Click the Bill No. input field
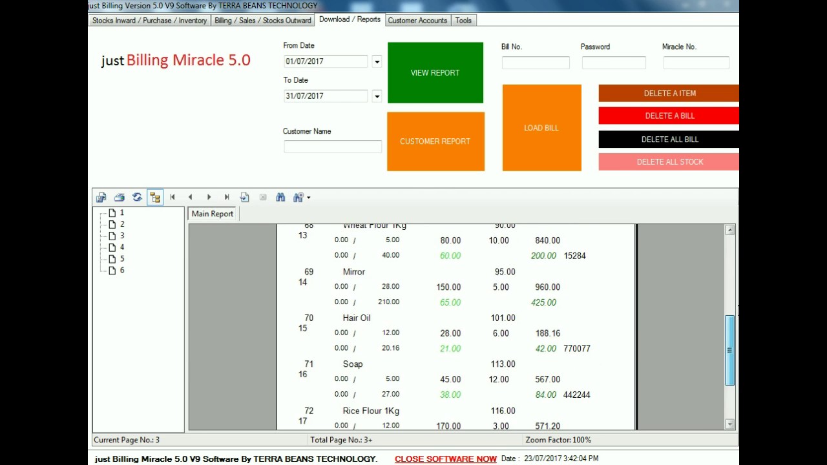 (536, 63)
